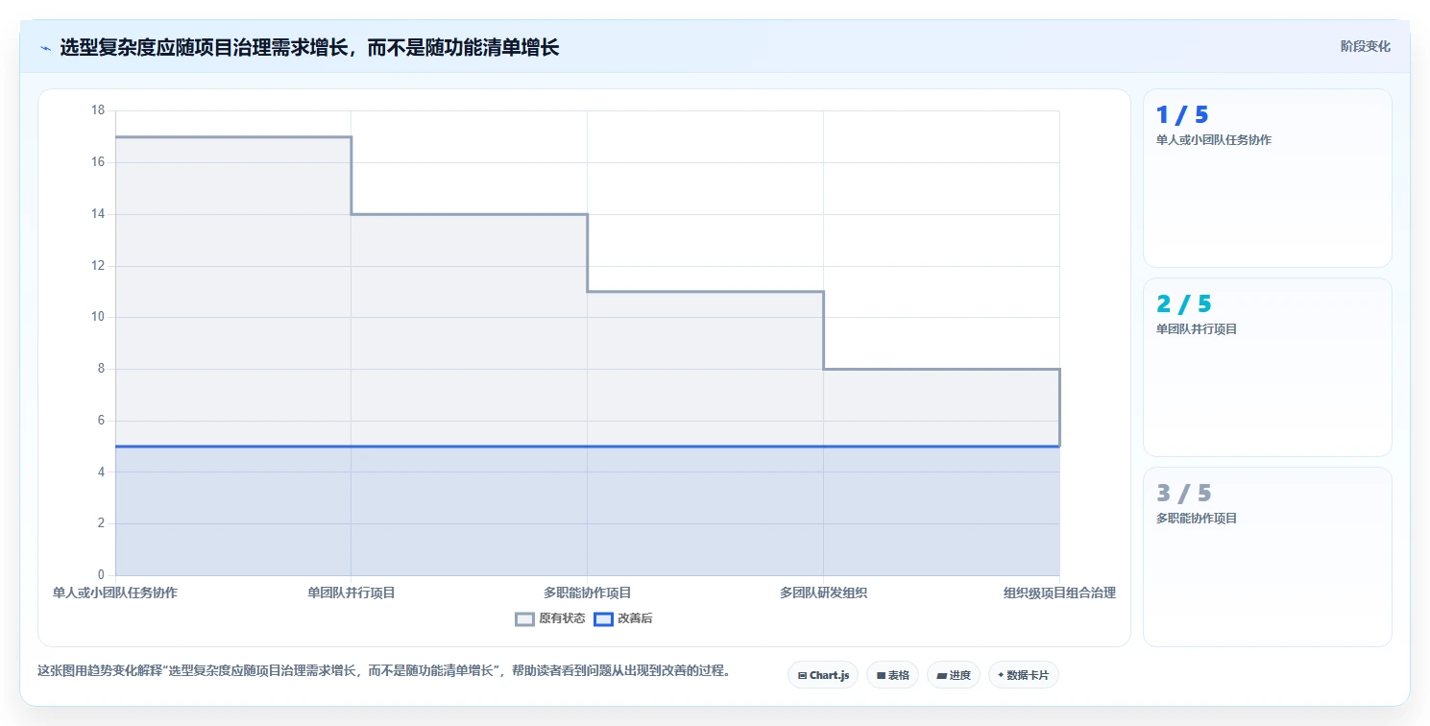Click the y-axis value 18
The image size is (1430, 726).
[x=98, y=110]
